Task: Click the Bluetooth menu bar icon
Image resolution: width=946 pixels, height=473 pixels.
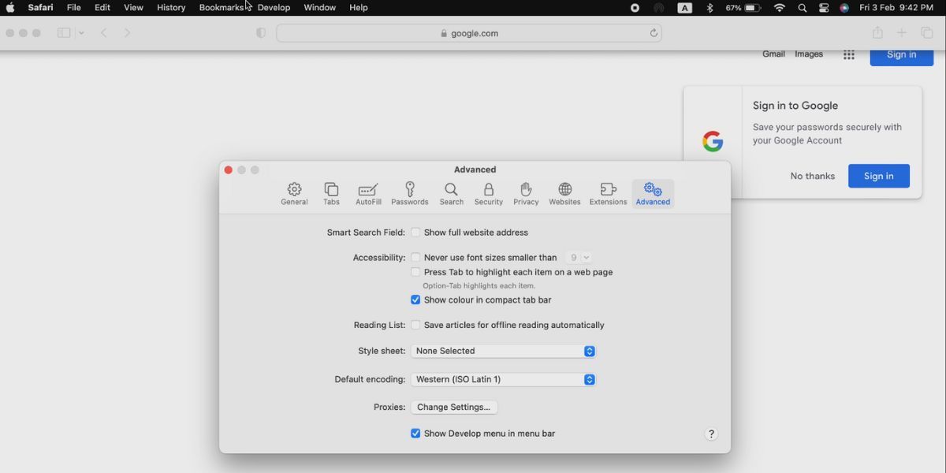Action: click(709, 8)
